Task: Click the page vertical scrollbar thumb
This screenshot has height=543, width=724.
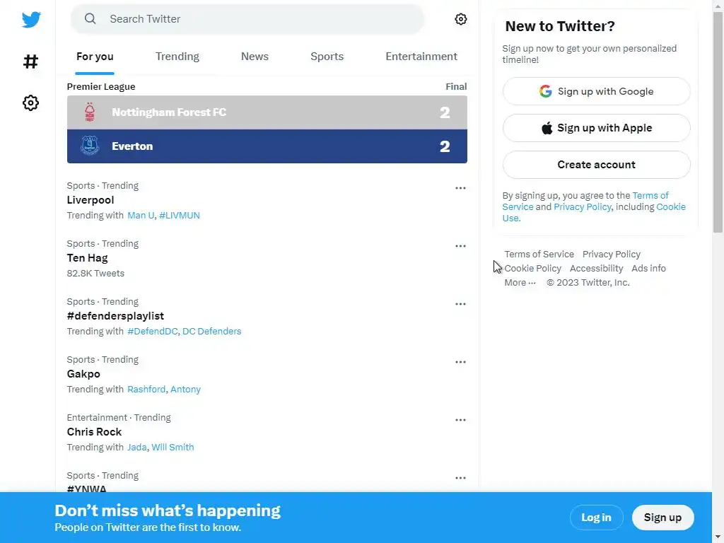Action: click(718, 122)
